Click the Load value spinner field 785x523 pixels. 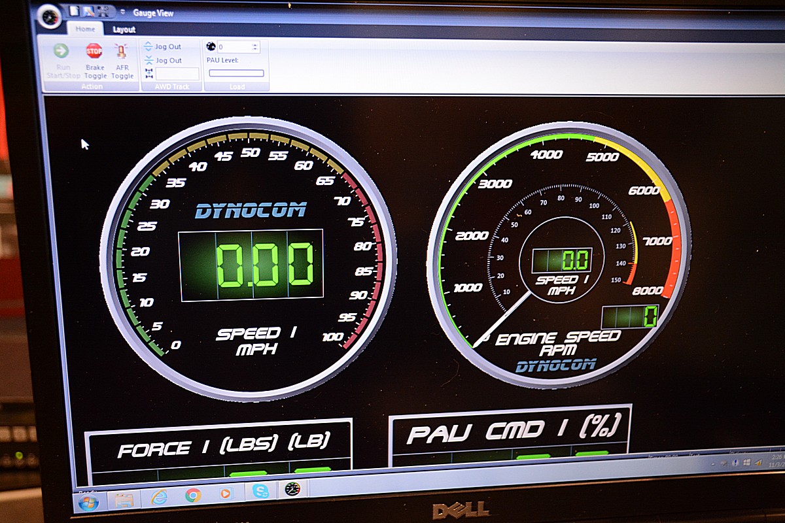tap(238, 47)
